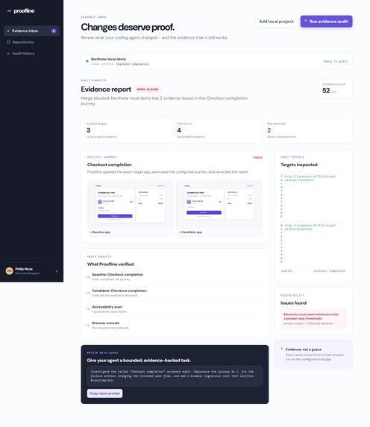This screenshot has height=427, width=370.
Task: Click the Journey Checkout completion value
Action: tap(330, 271)
